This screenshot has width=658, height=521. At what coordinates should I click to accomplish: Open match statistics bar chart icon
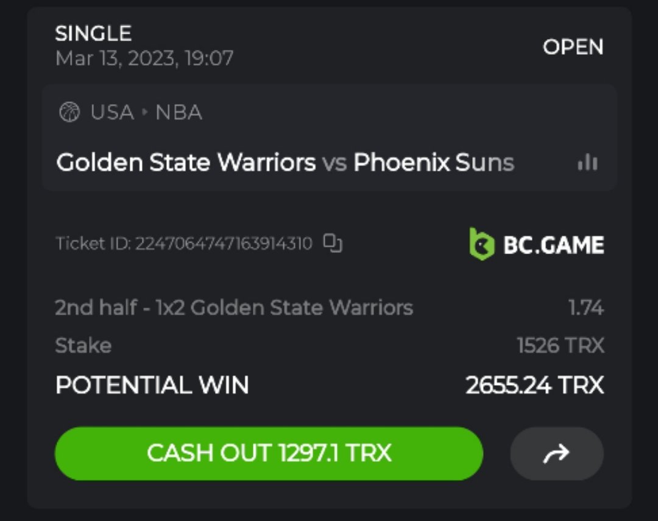pyautogui.click(x=587, y=163)
